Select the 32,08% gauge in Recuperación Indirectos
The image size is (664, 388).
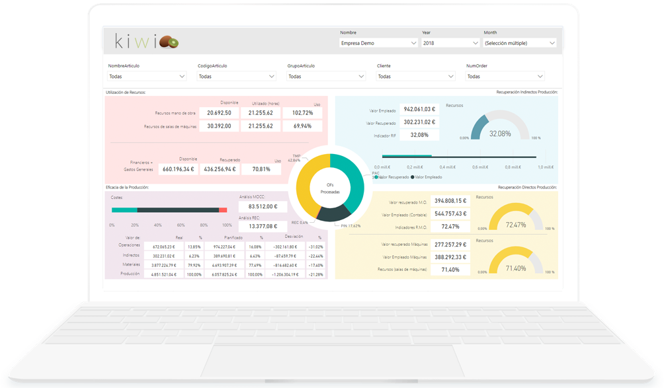pyautogui.click(x=500, y=125)
